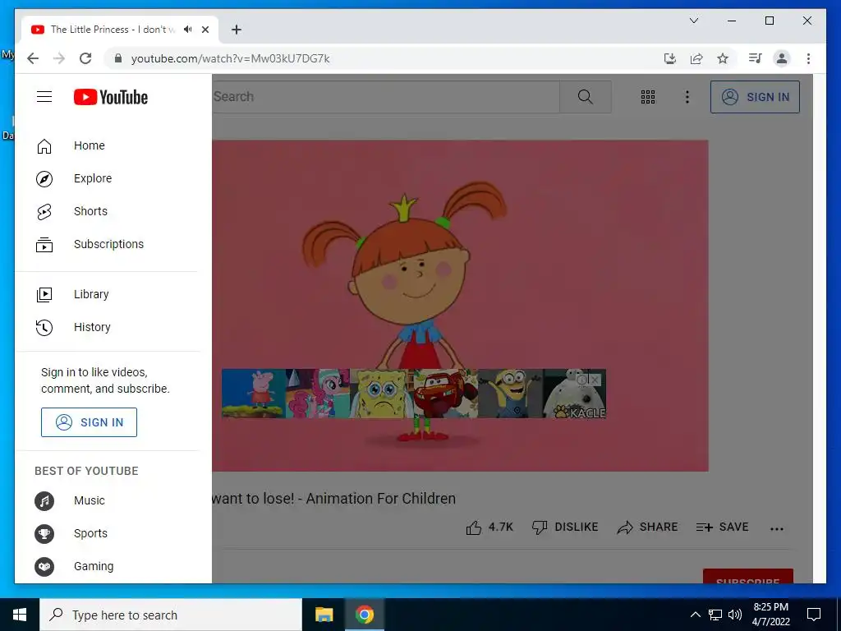Click the Chrome taskbar icon

point(364,615)
